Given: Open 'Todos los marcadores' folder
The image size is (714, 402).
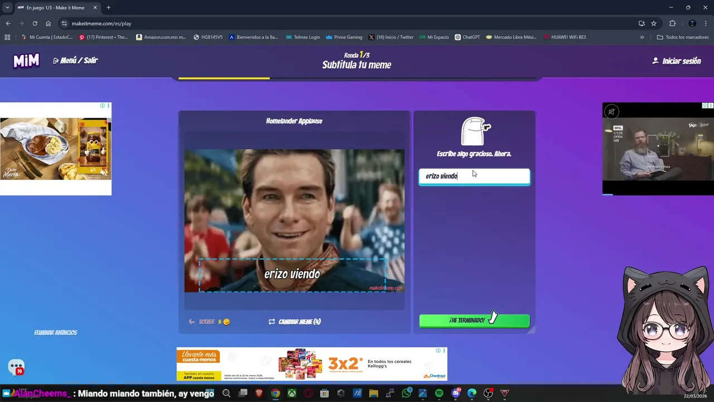Looking at the screenshot, I should [683, 37].
